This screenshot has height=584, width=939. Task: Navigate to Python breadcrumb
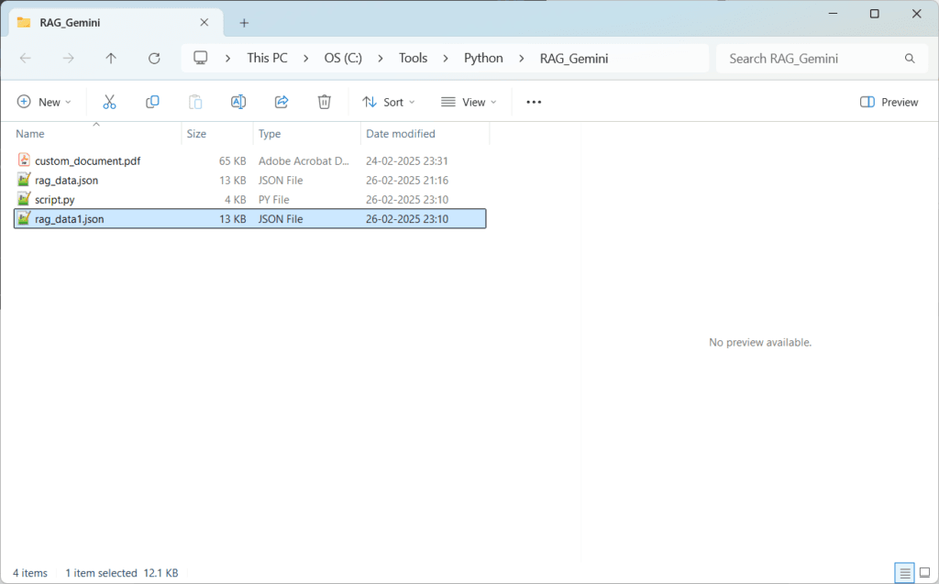483,58
